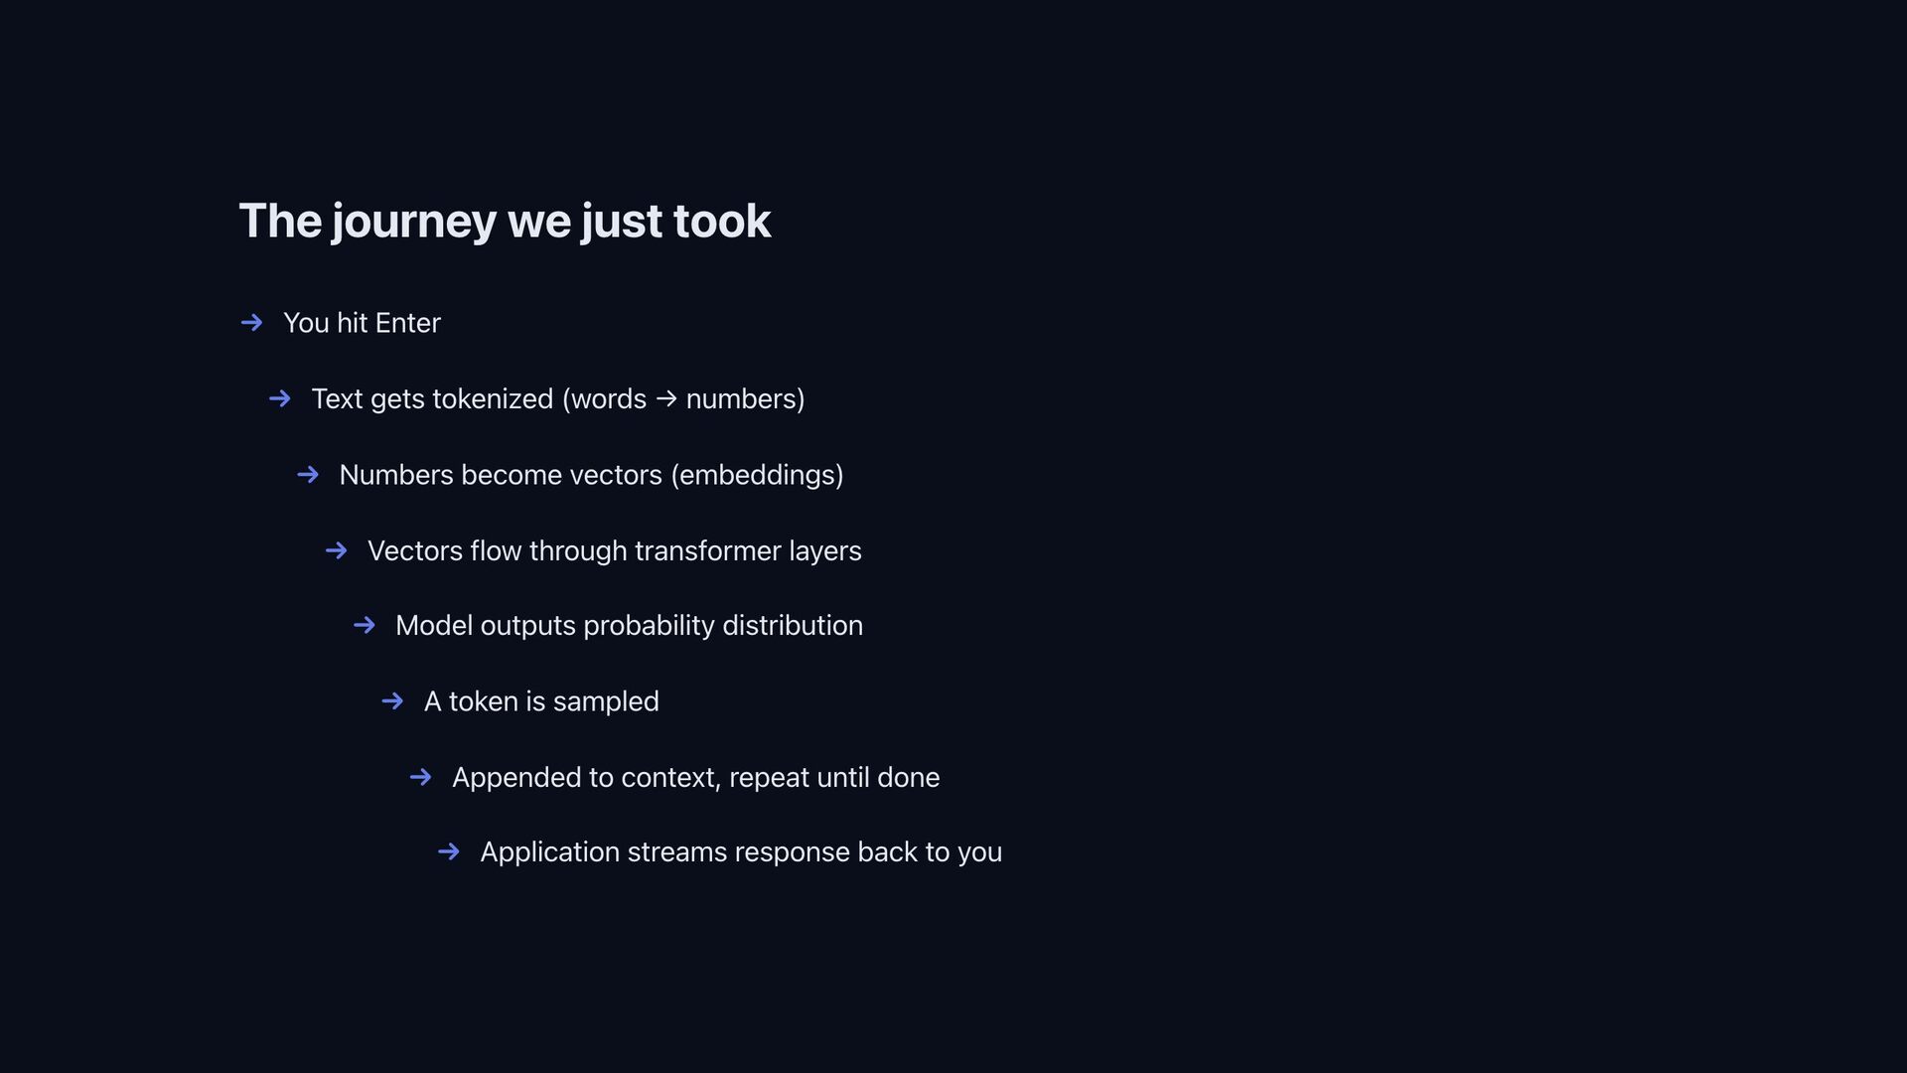Click the 'A token is sampled' line
The height and width of the screenshot is (1073, 1907).
[541, 701]
